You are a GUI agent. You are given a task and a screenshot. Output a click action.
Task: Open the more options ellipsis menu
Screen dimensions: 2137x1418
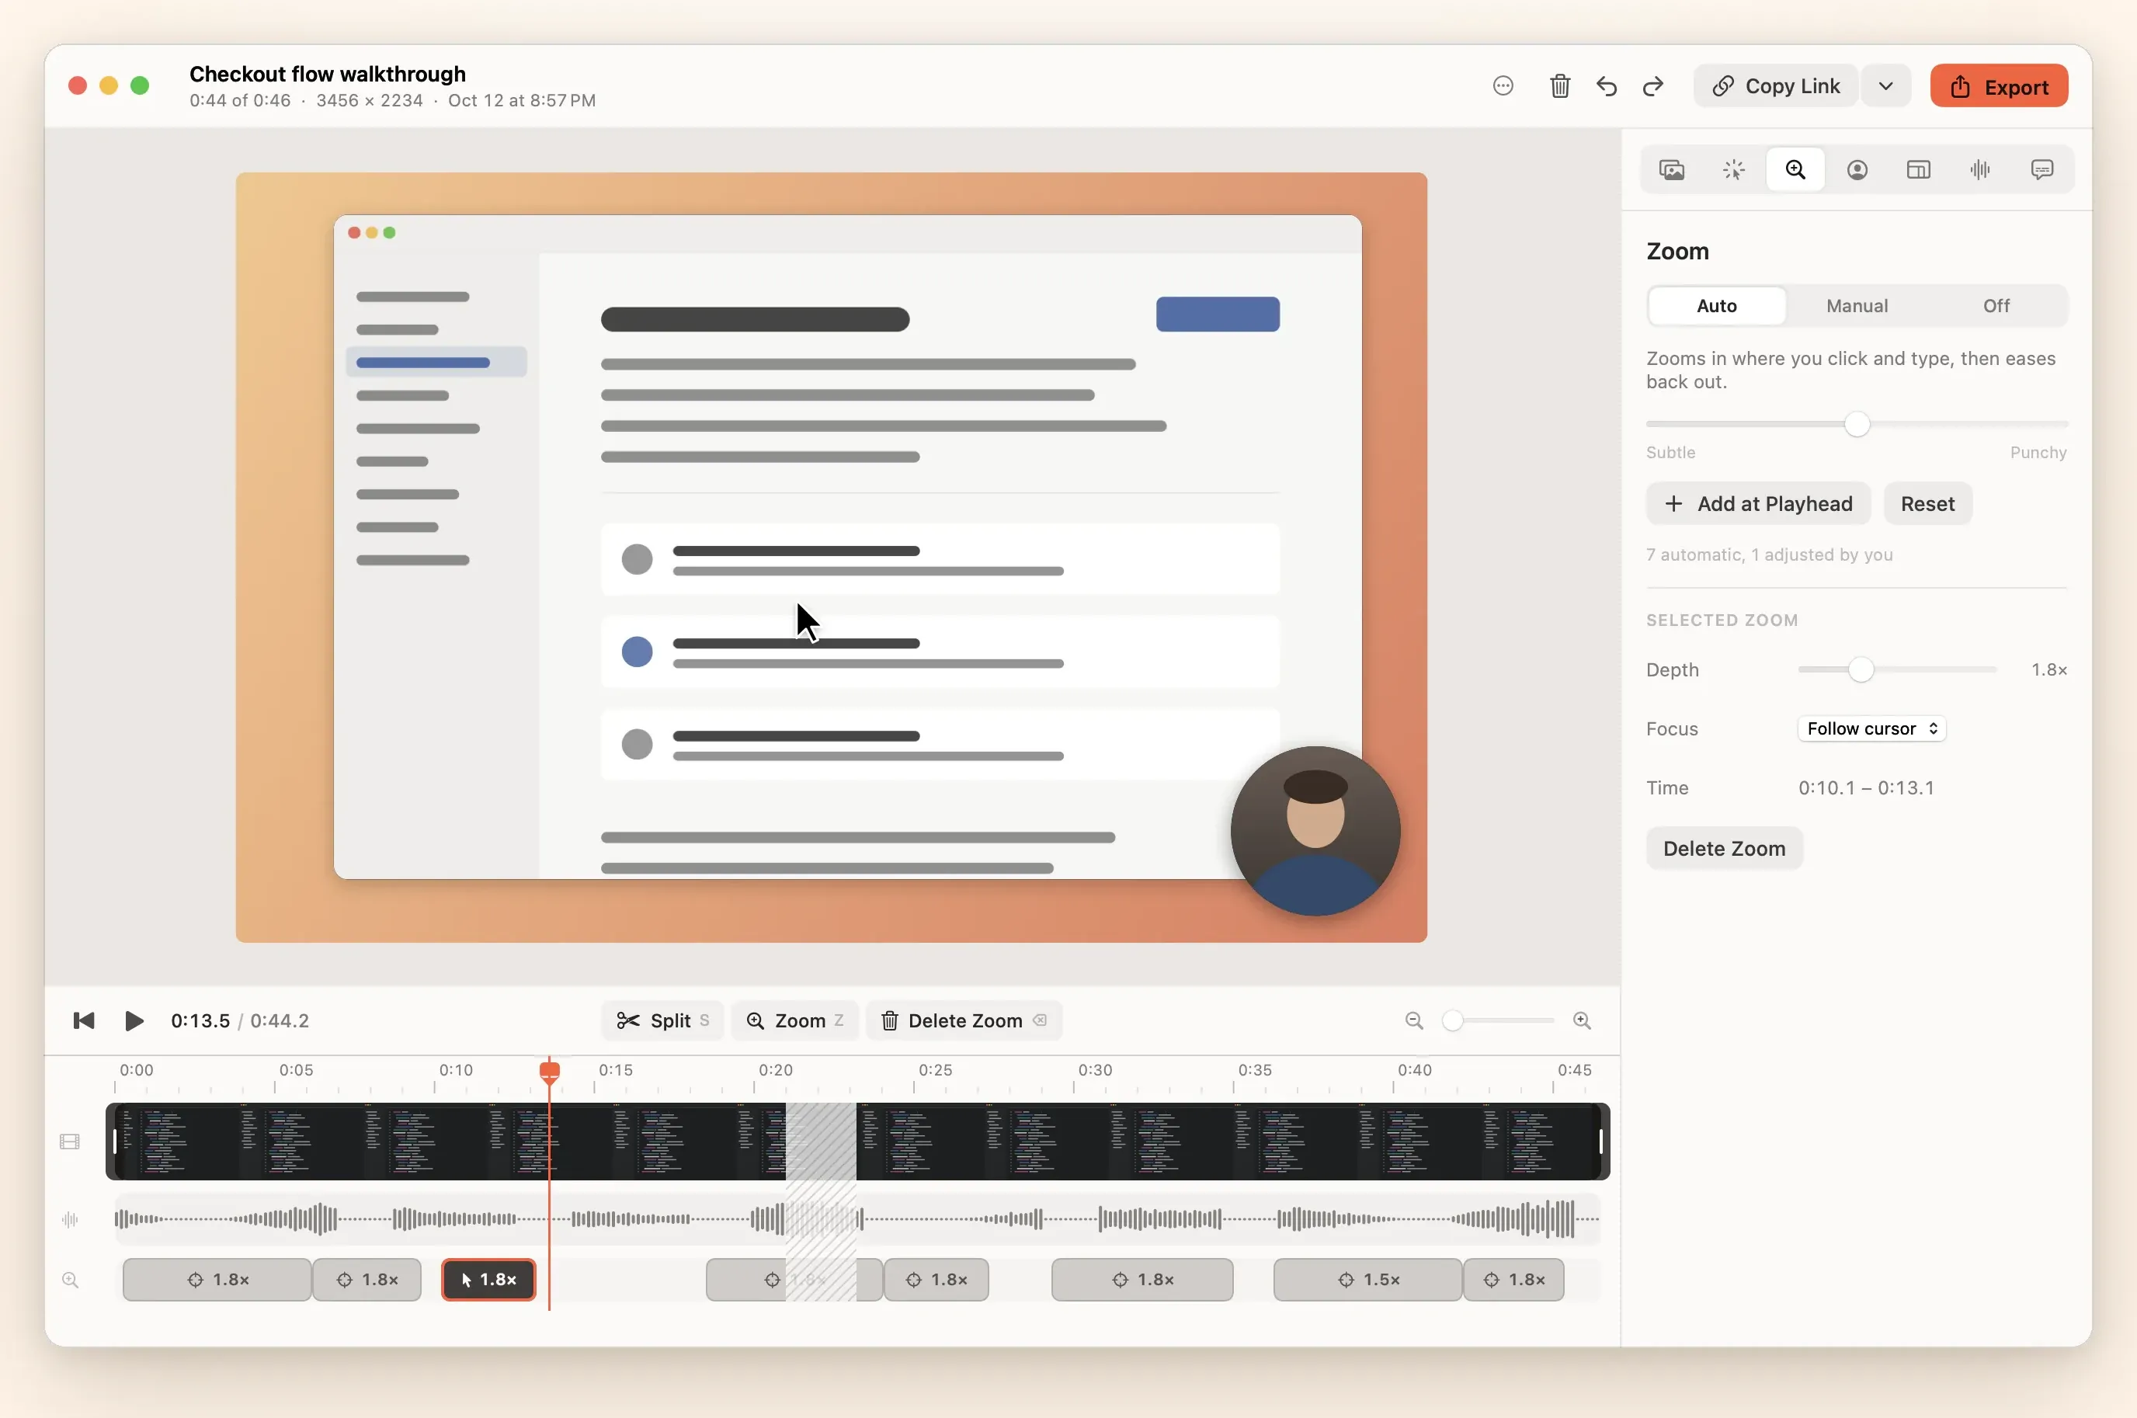point(1502,86)
